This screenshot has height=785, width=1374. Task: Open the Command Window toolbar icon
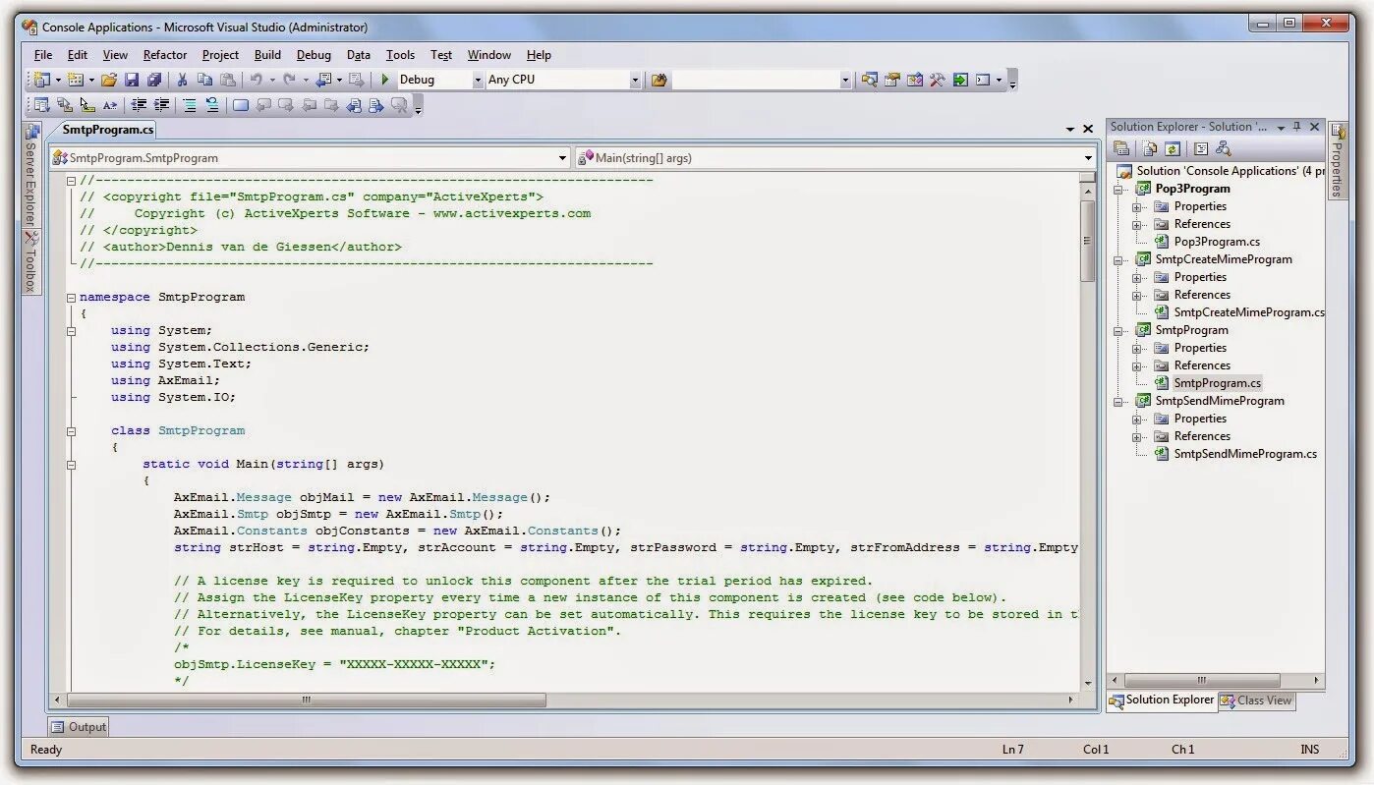[x=983, y=80]
